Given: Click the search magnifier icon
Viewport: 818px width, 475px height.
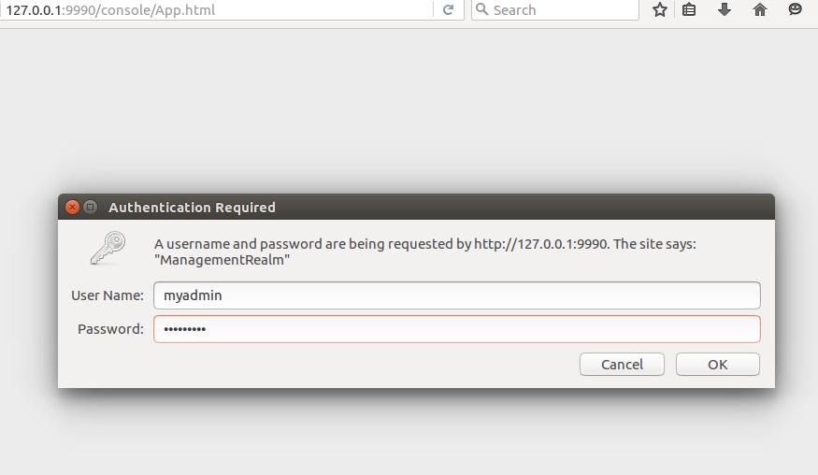Looking at the screenshot, I should pos(482,9).
